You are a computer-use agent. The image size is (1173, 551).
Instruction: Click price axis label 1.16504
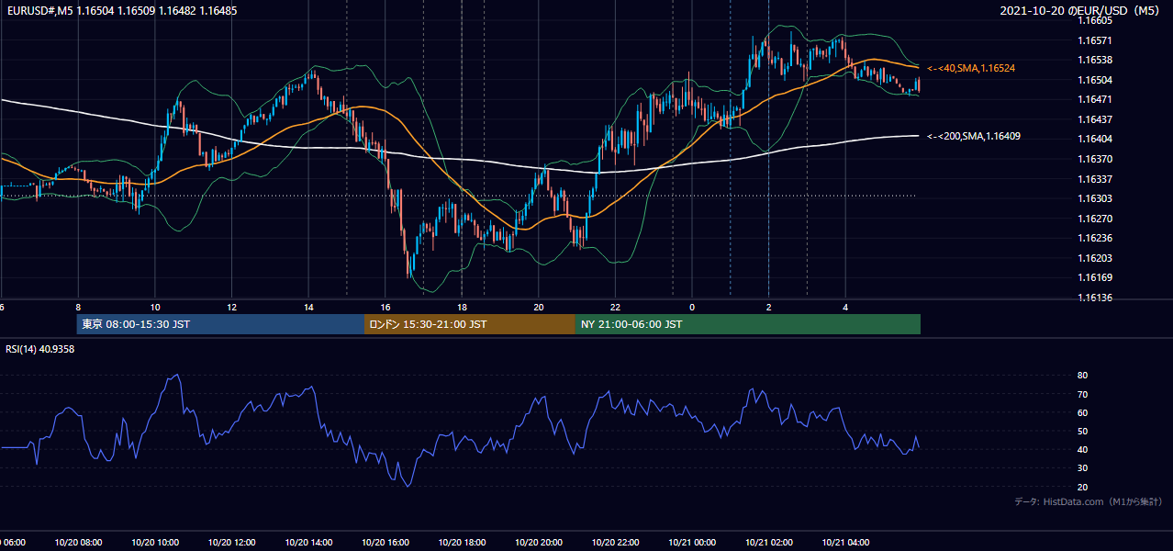coord(1095,80)
